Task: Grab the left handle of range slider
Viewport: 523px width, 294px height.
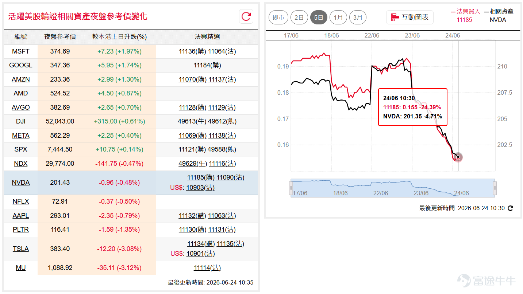Action: 291,188
